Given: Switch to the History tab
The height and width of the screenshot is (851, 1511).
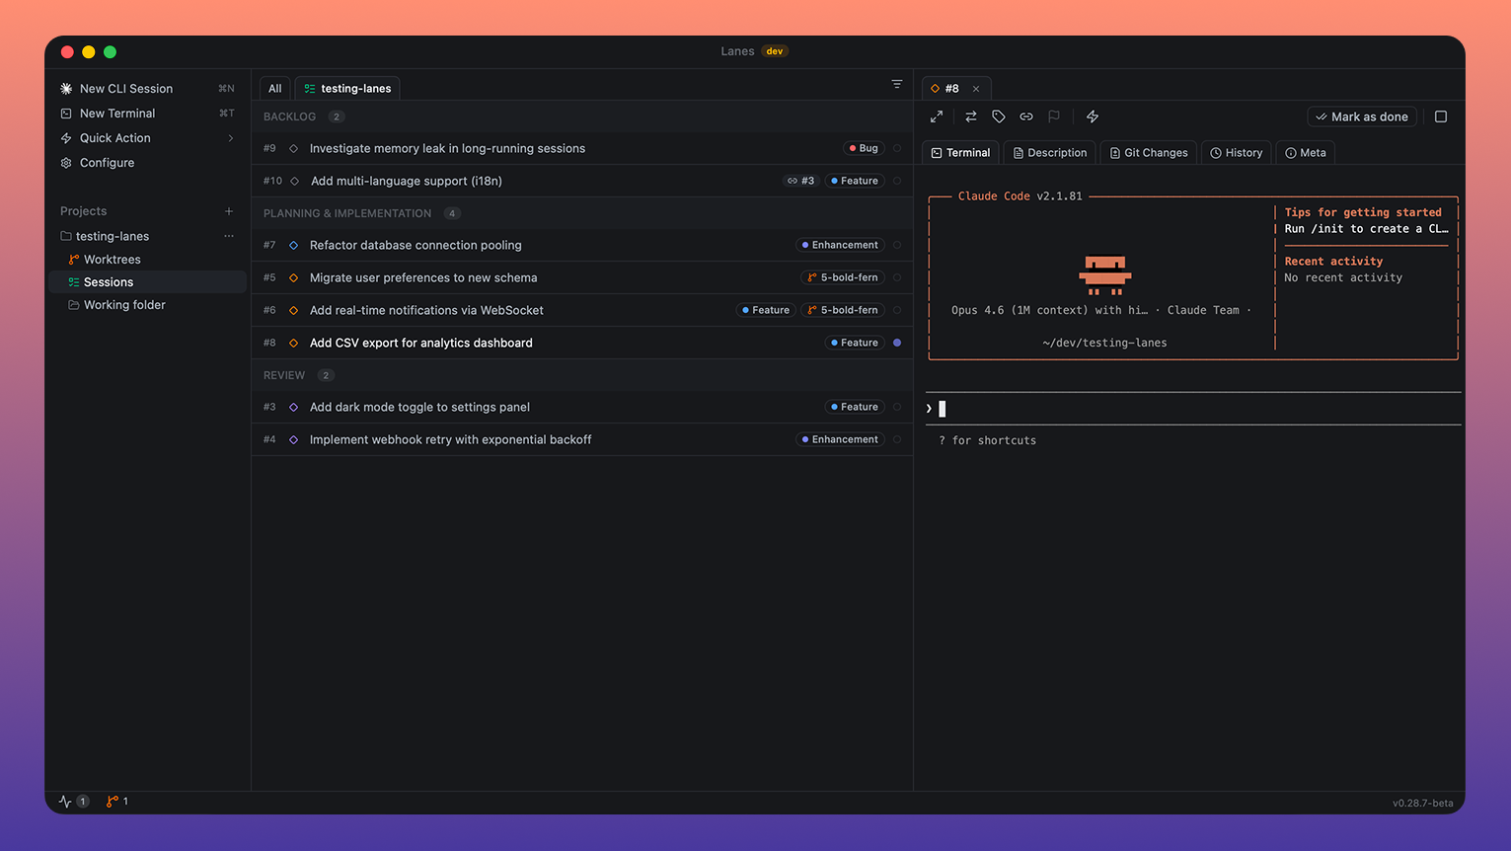Looking at the screenshot, I should point(1237,153).
